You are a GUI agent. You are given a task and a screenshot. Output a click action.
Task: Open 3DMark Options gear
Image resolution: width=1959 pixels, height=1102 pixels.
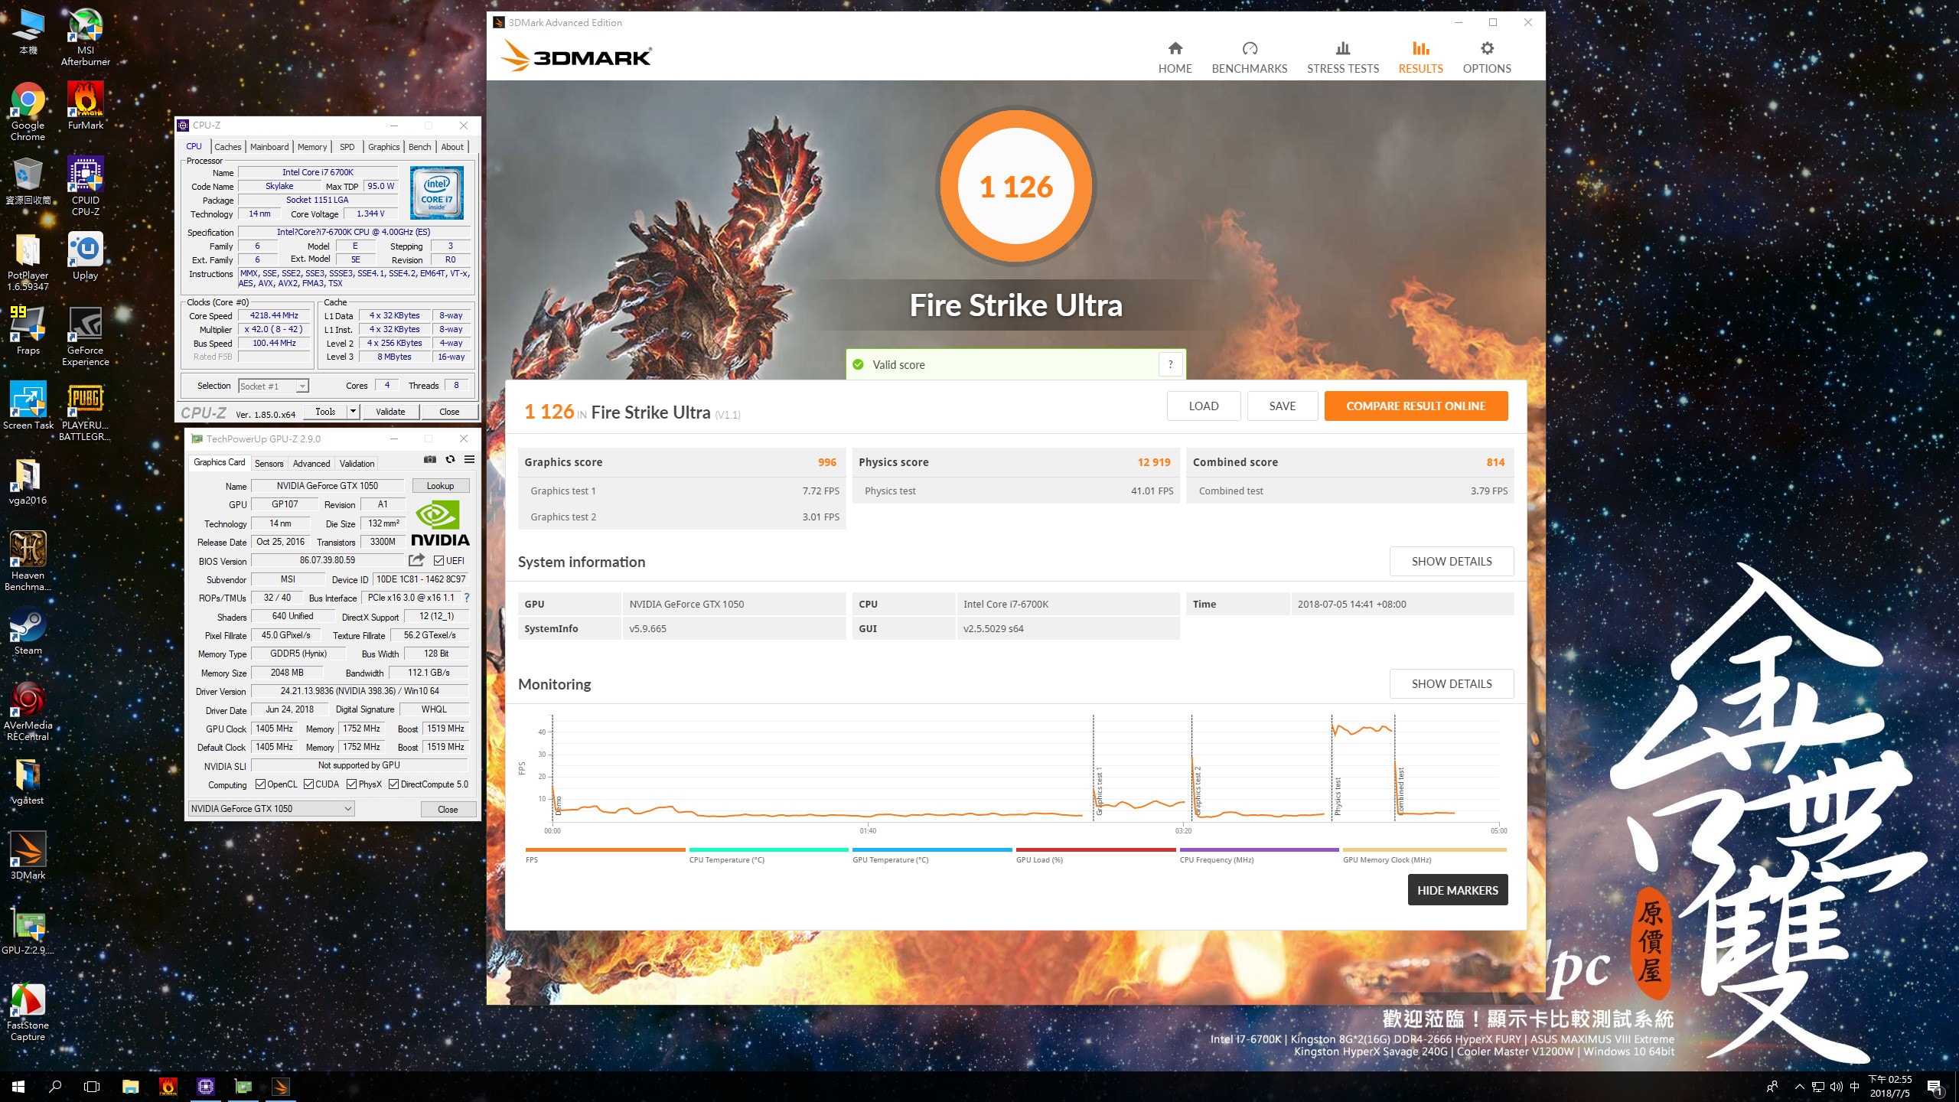coord(1487,57)
